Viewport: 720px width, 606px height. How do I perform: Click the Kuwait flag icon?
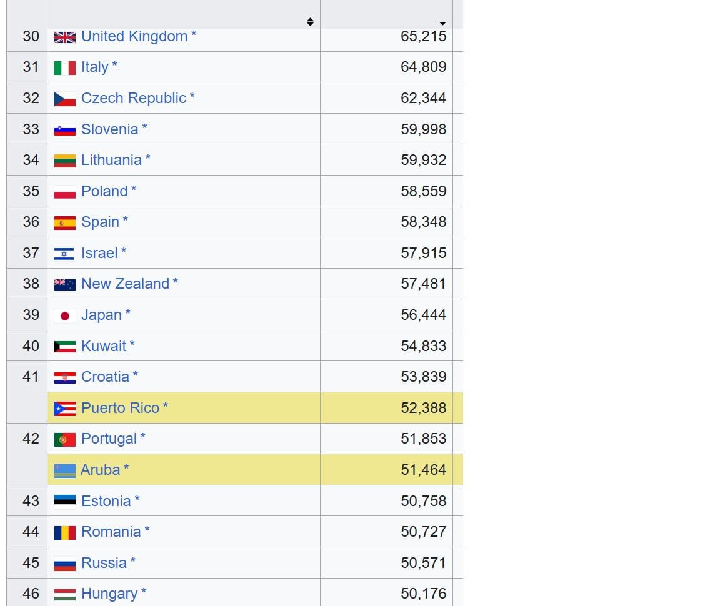(x=64, y=347)
